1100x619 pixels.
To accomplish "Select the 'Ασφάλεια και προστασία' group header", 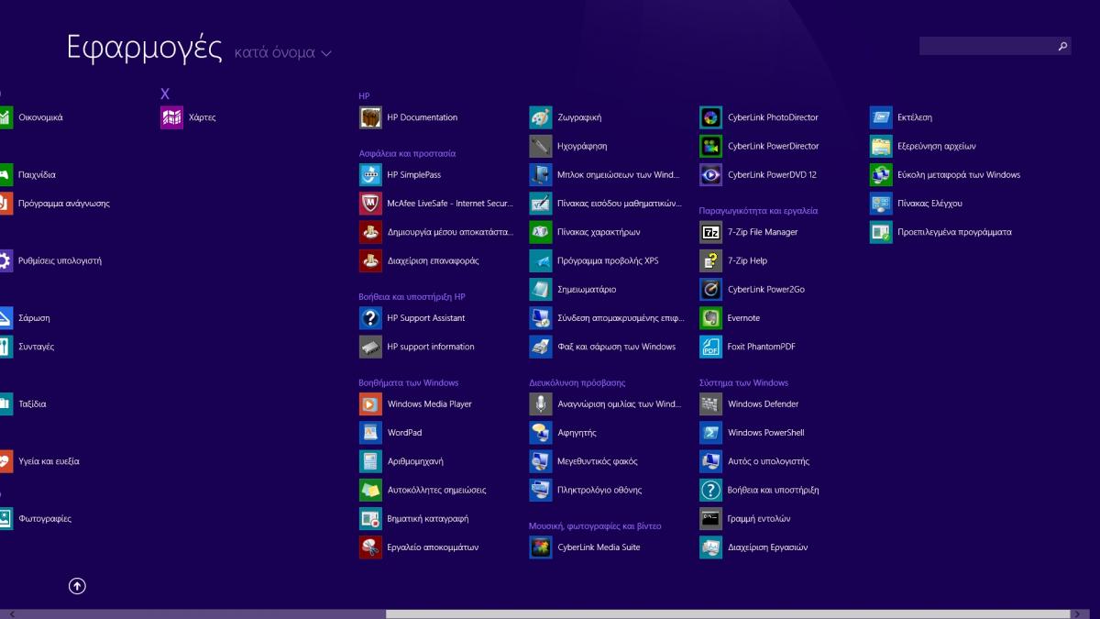I will click(x=407, y=153).
